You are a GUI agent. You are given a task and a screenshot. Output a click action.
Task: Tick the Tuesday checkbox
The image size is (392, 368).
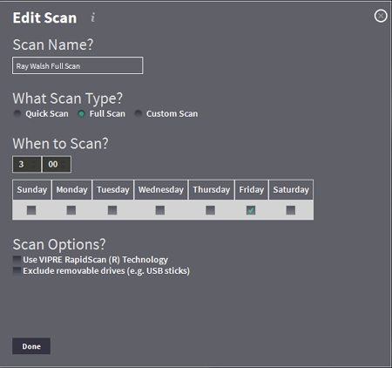[112, 210]
